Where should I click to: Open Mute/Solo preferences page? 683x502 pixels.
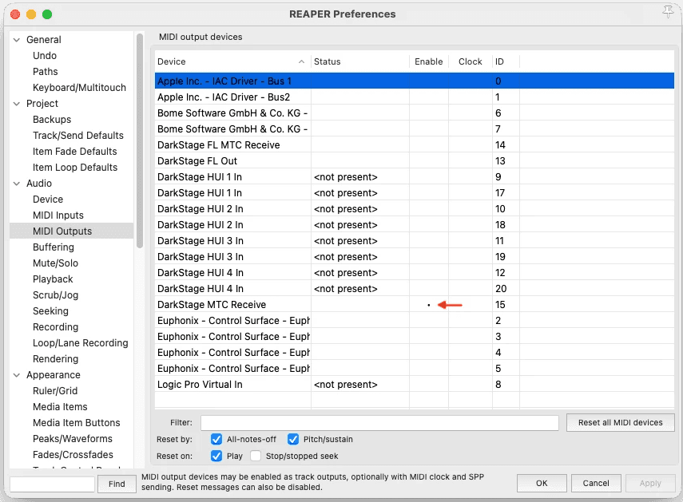(x=55, y=263)
